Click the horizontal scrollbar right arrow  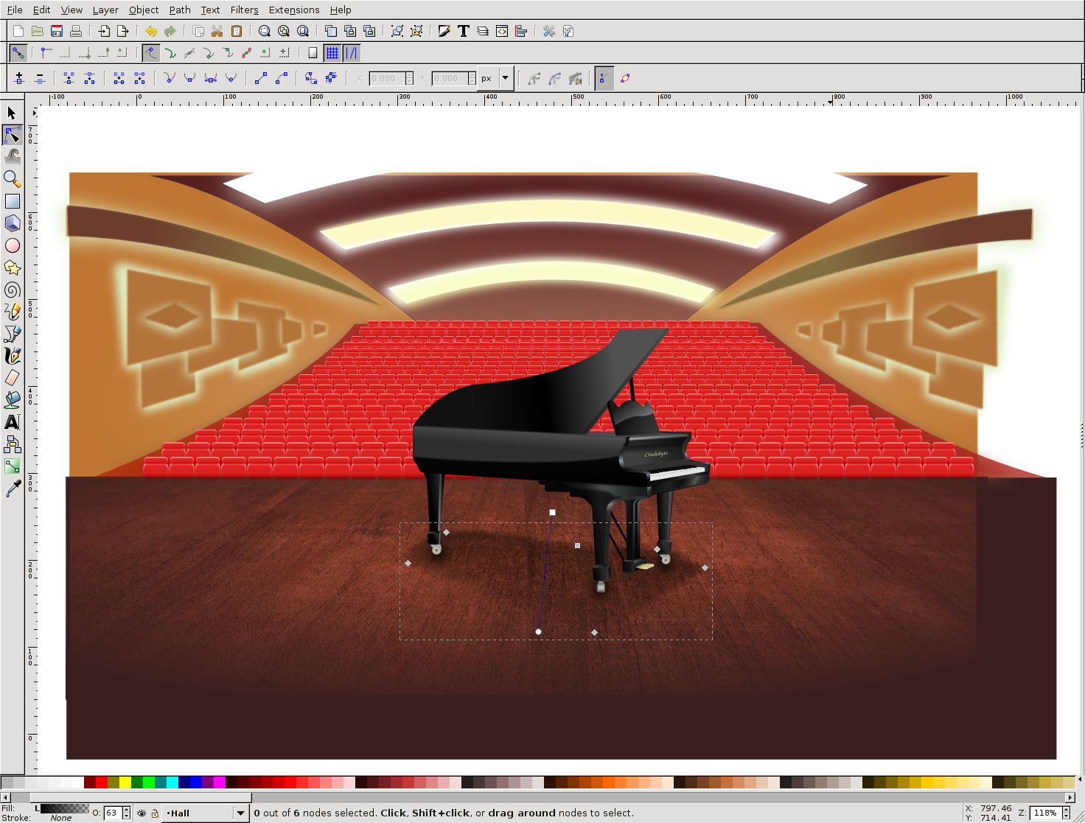(x=1070, y=797)
